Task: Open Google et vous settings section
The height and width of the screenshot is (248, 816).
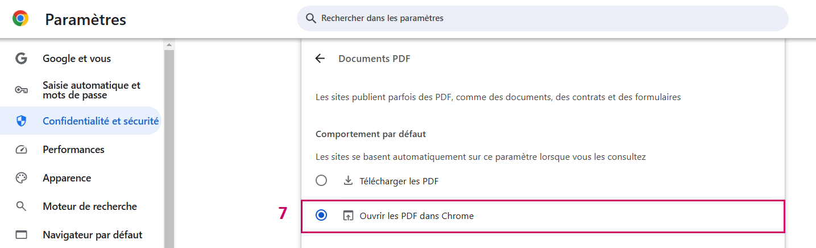Action: (x=77, y=59)
